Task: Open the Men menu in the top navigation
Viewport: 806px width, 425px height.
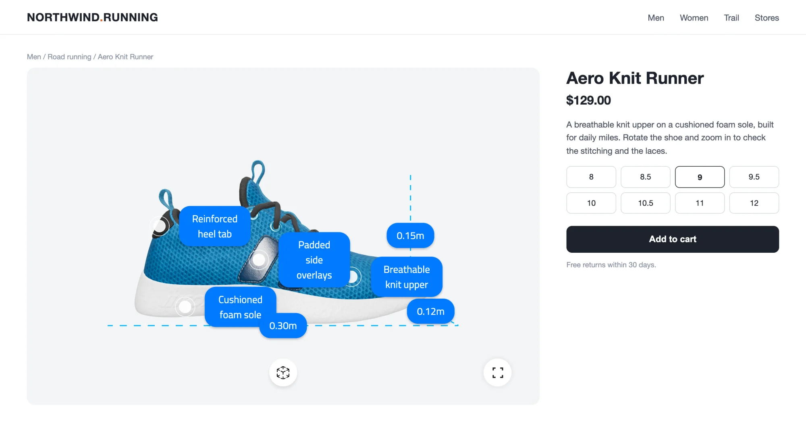Action: click(656, 18)
